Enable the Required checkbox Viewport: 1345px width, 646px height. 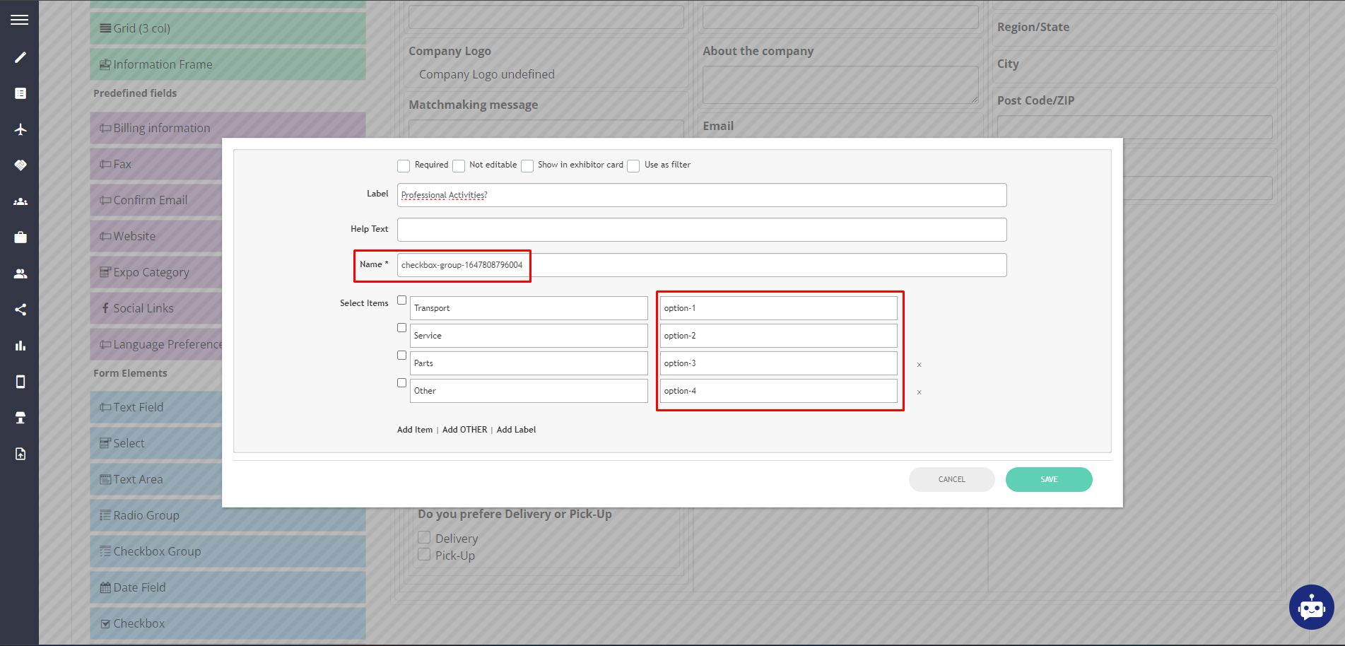pyautogui.click(x=404, y=165)
